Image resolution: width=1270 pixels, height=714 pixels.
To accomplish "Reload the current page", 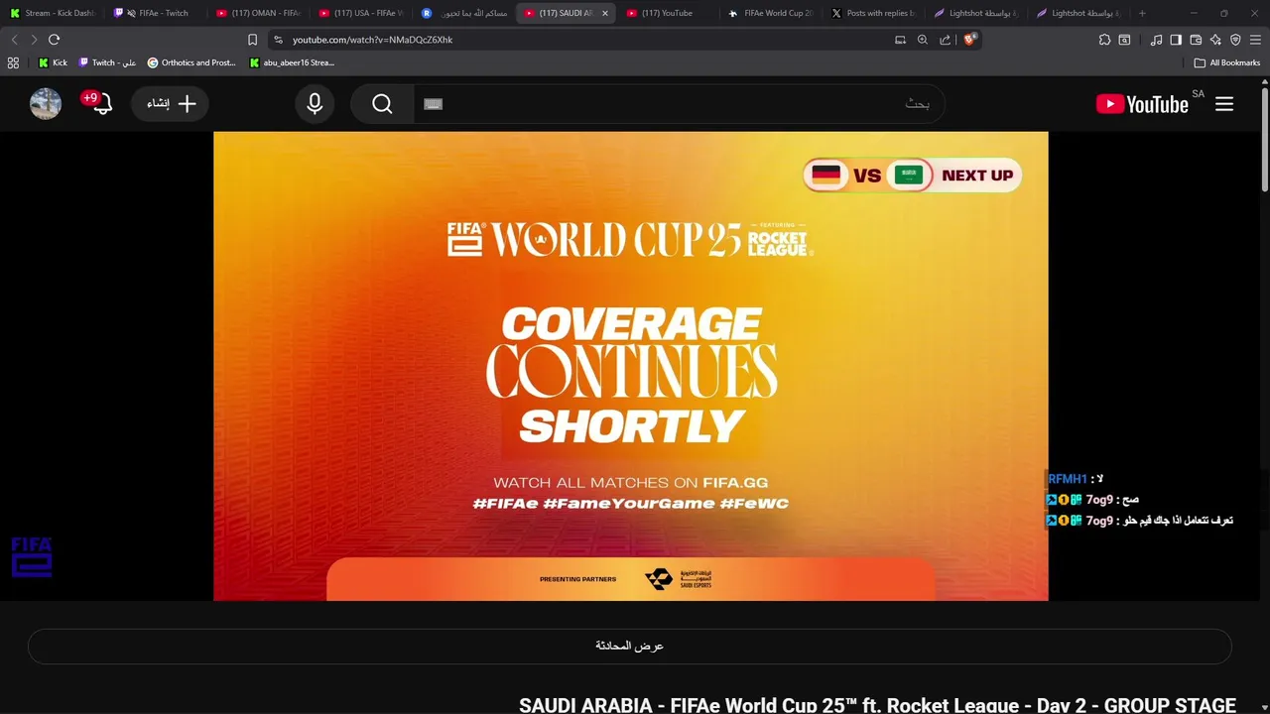I will [54, 40].
